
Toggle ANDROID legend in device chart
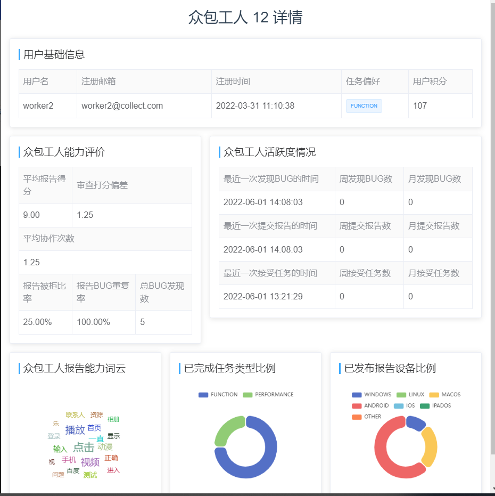click(x=370, y=405)
